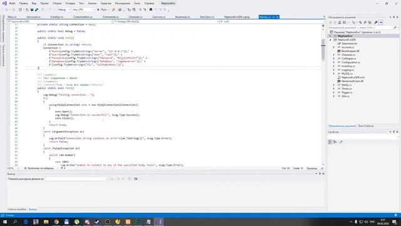The width and height of the screenshot is (401, 226).
Task: Select Notify.cs in Solution Explorer
Action: (x=346, y=85)
